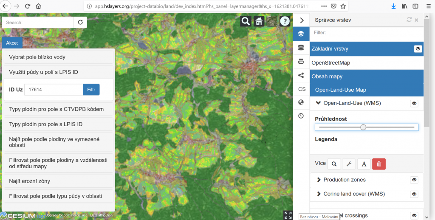Click the Průhlednost opacity slider handle
Viewport: 435px width, 220px height.
(363, 127)
